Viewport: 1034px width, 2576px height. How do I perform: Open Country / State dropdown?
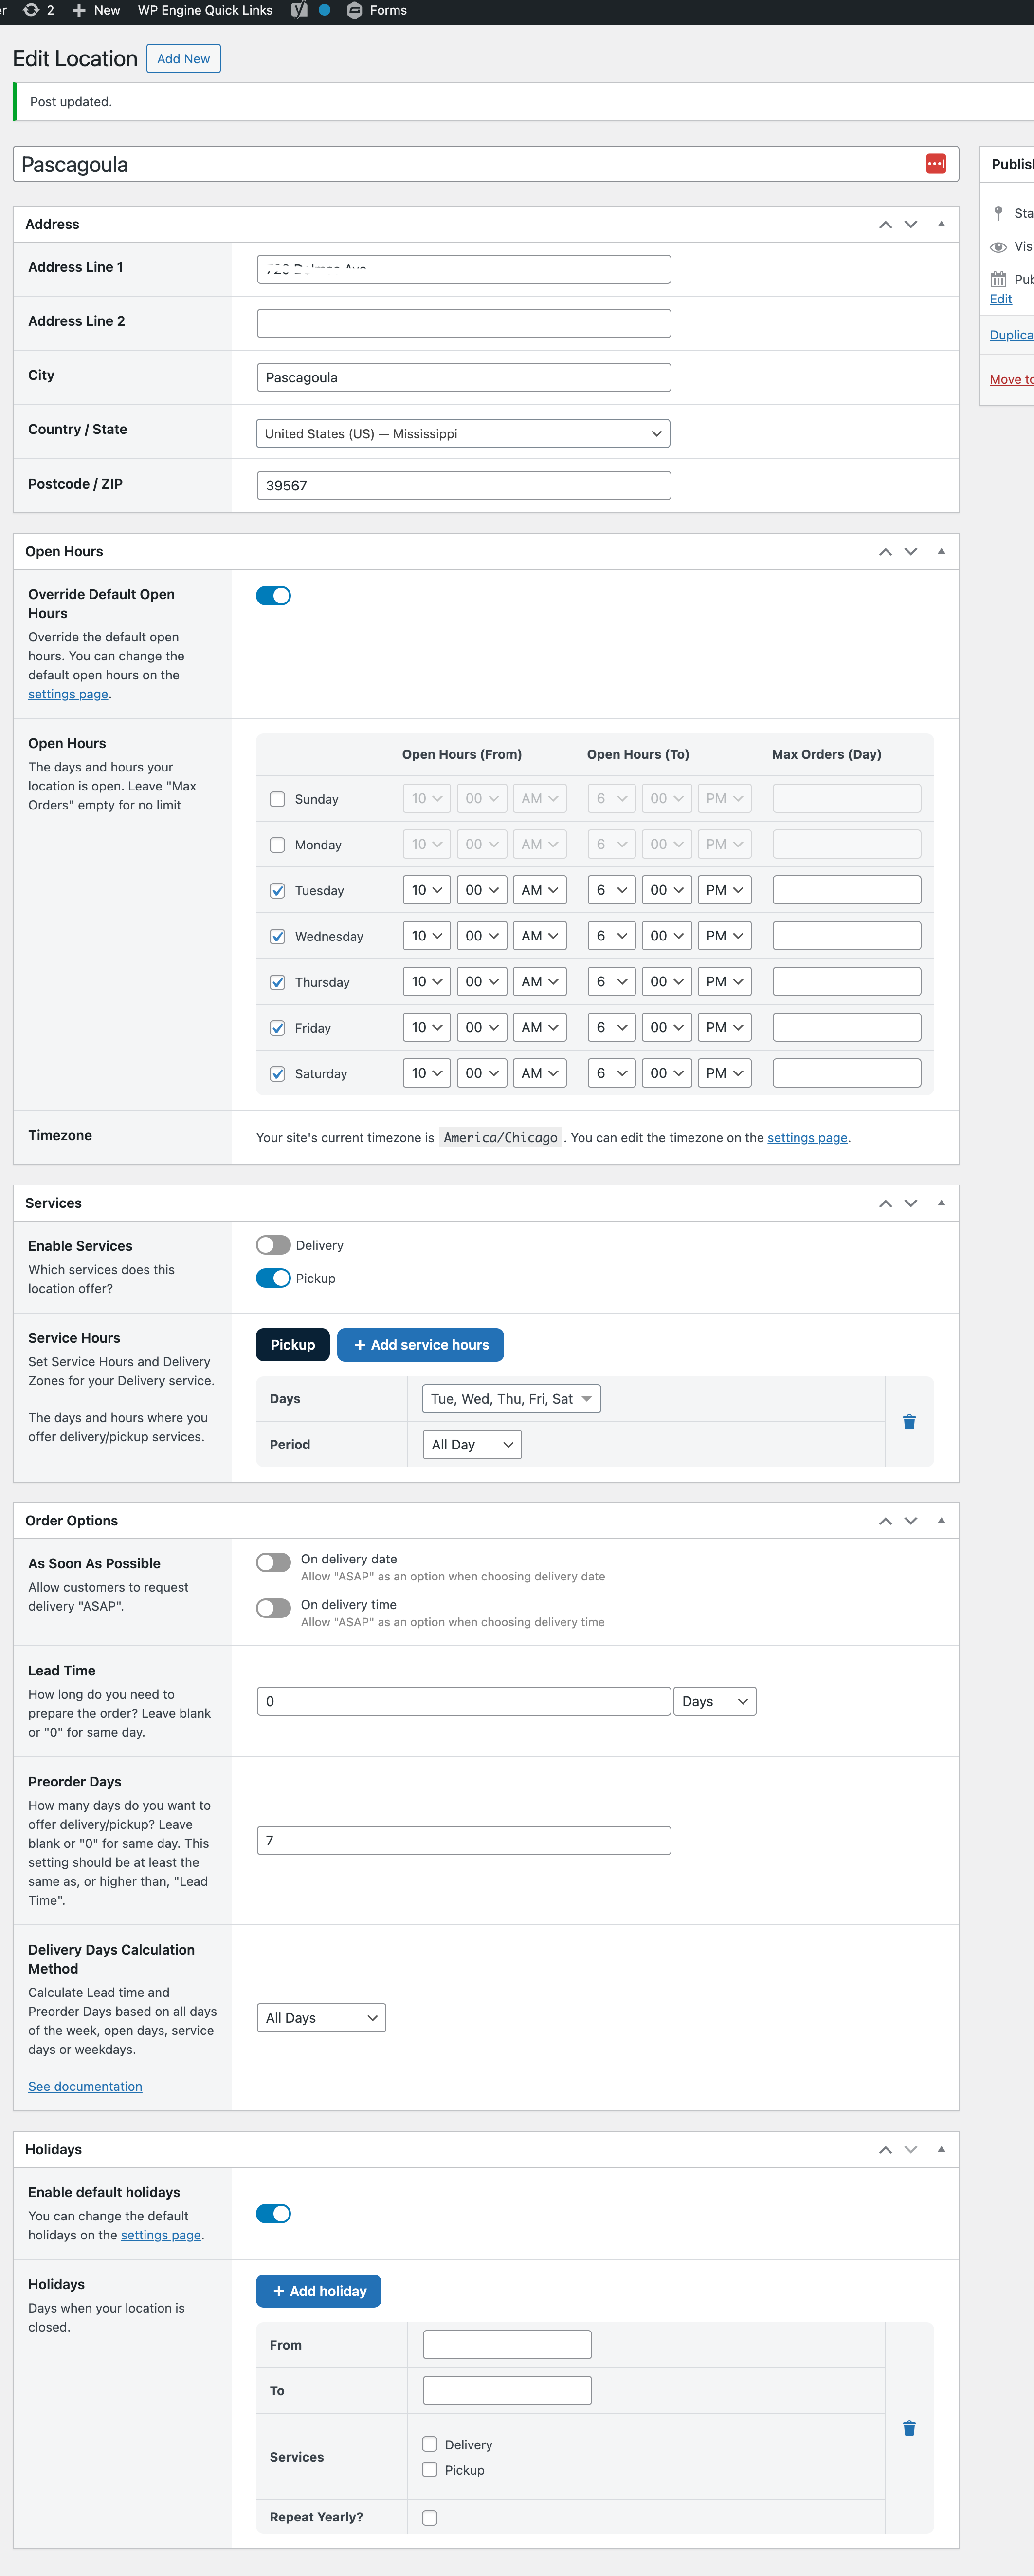[464, 434]
